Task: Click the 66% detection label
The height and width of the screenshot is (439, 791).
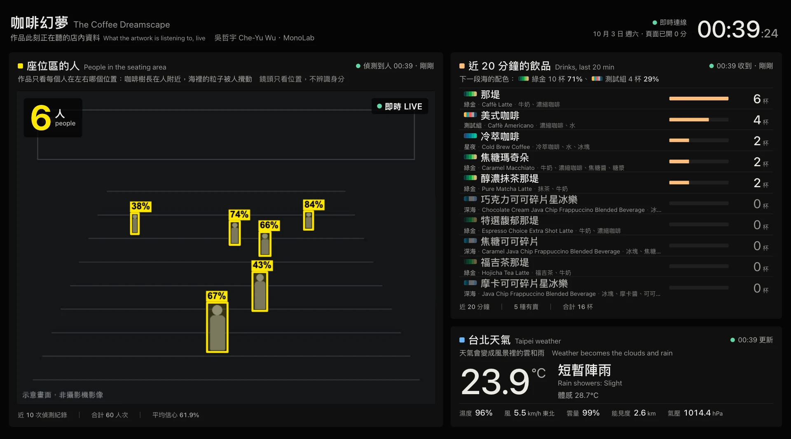Action: point(269,225)
